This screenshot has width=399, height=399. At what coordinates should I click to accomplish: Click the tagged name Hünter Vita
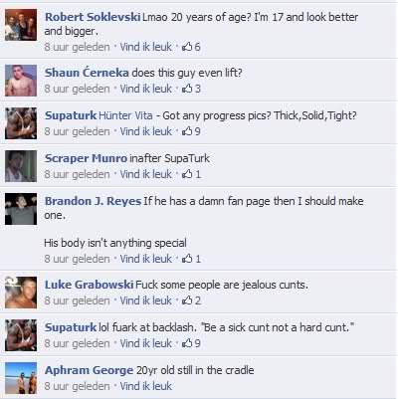pyautogui.click(x=125, y=115)
